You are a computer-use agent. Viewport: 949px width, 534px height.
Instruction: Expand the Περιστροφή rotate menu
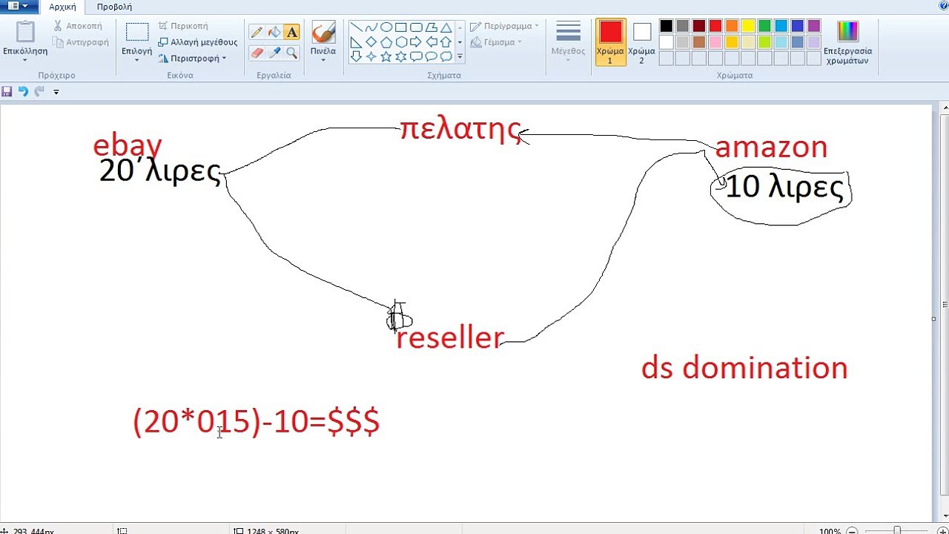193,58
